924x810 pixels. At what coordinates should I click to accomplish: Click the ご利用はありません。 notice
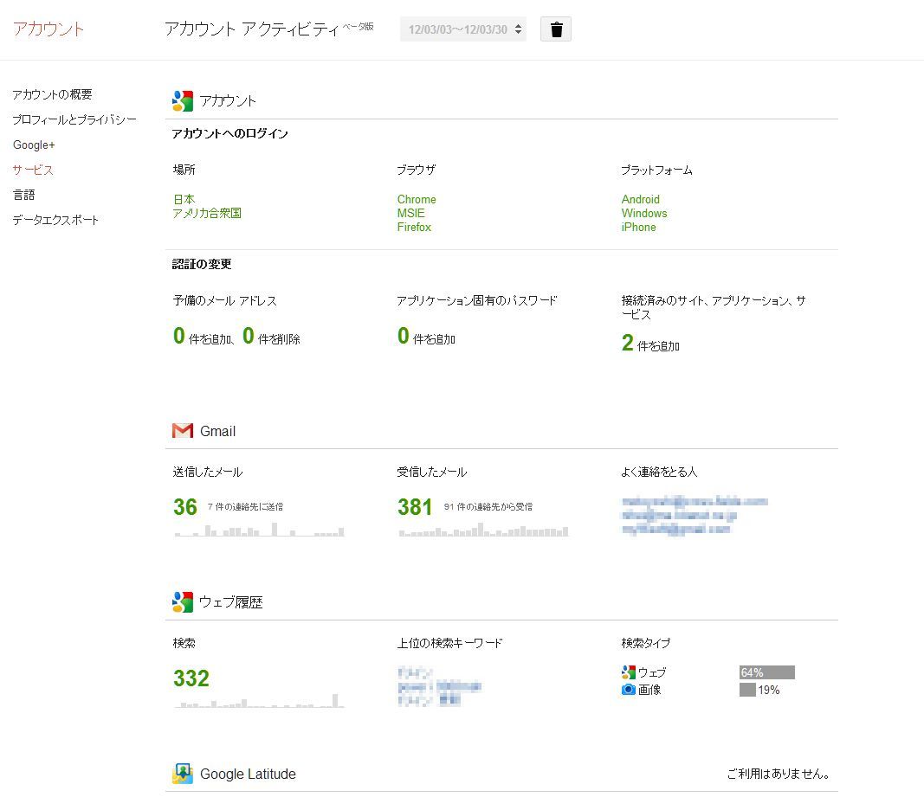[x=778, y=774]
